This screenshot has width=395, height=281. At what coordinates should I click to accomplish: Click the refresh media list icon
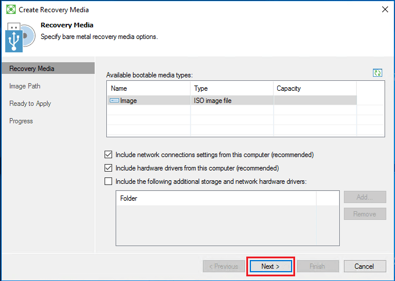tap(378, 73)
